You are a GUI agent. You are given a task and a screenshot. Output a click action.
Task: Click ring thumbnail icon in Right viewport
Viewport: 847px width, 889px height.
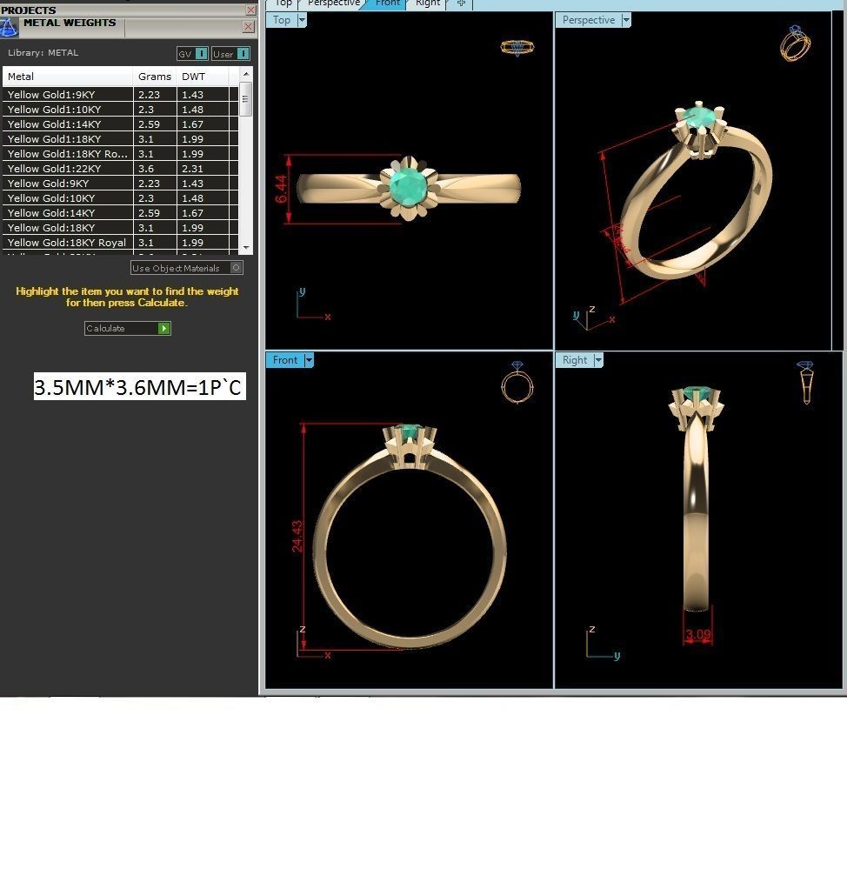tap(805, 383)
